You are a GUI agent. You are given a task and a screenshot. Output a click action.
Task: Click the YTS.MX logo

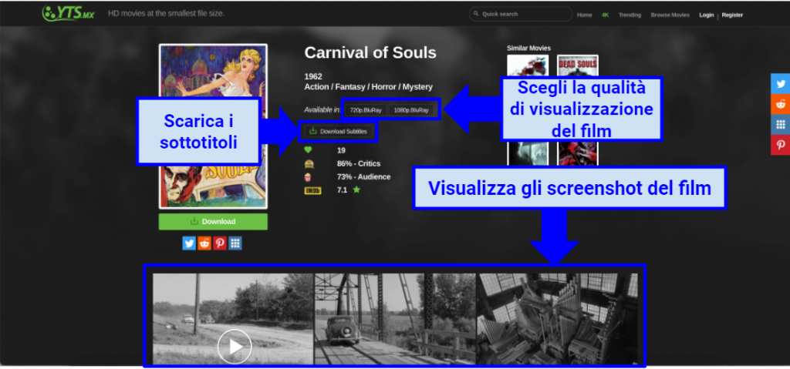68,13
